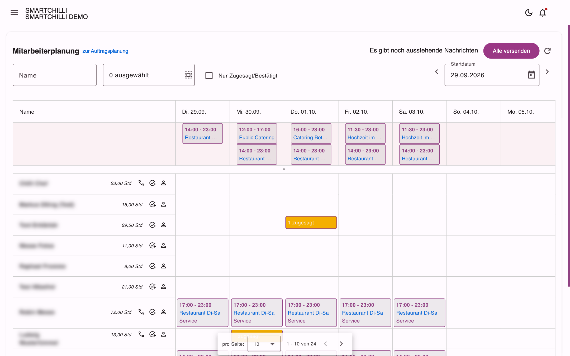Open the calendar picker in Startdatum

[x=531, y=75]
